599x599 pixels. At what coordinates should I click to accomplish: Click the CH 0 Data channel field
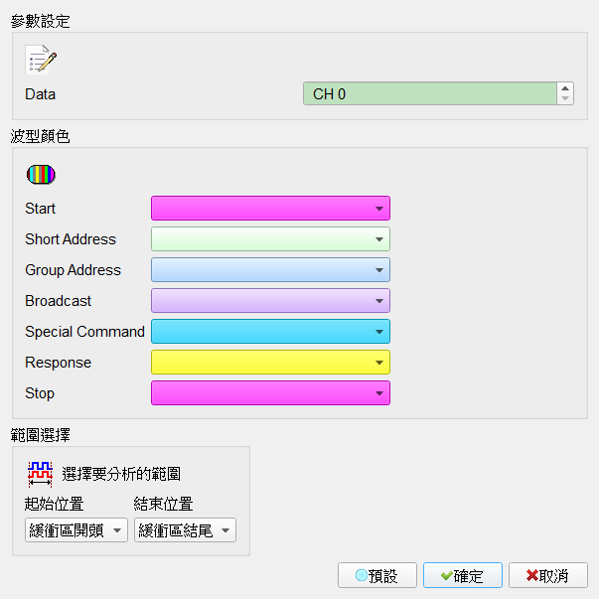click(x=430, y=93)
